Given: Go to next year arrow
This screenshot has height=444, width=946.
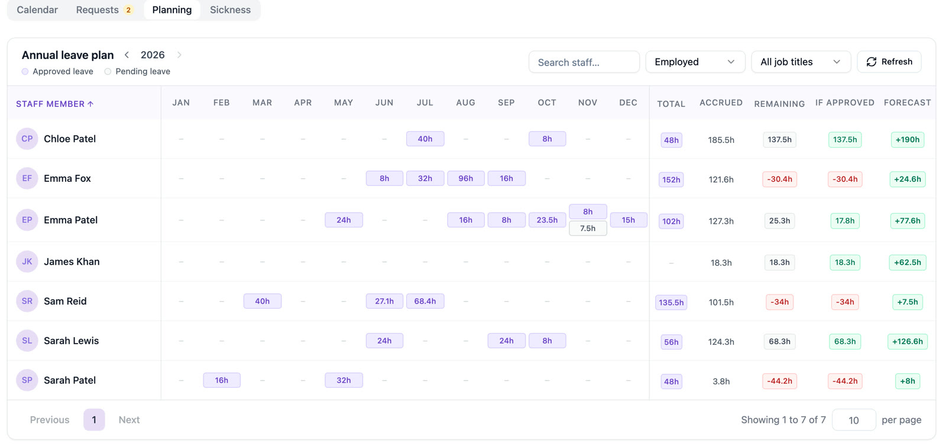Looking at the screenshot, I should (179, 55).
